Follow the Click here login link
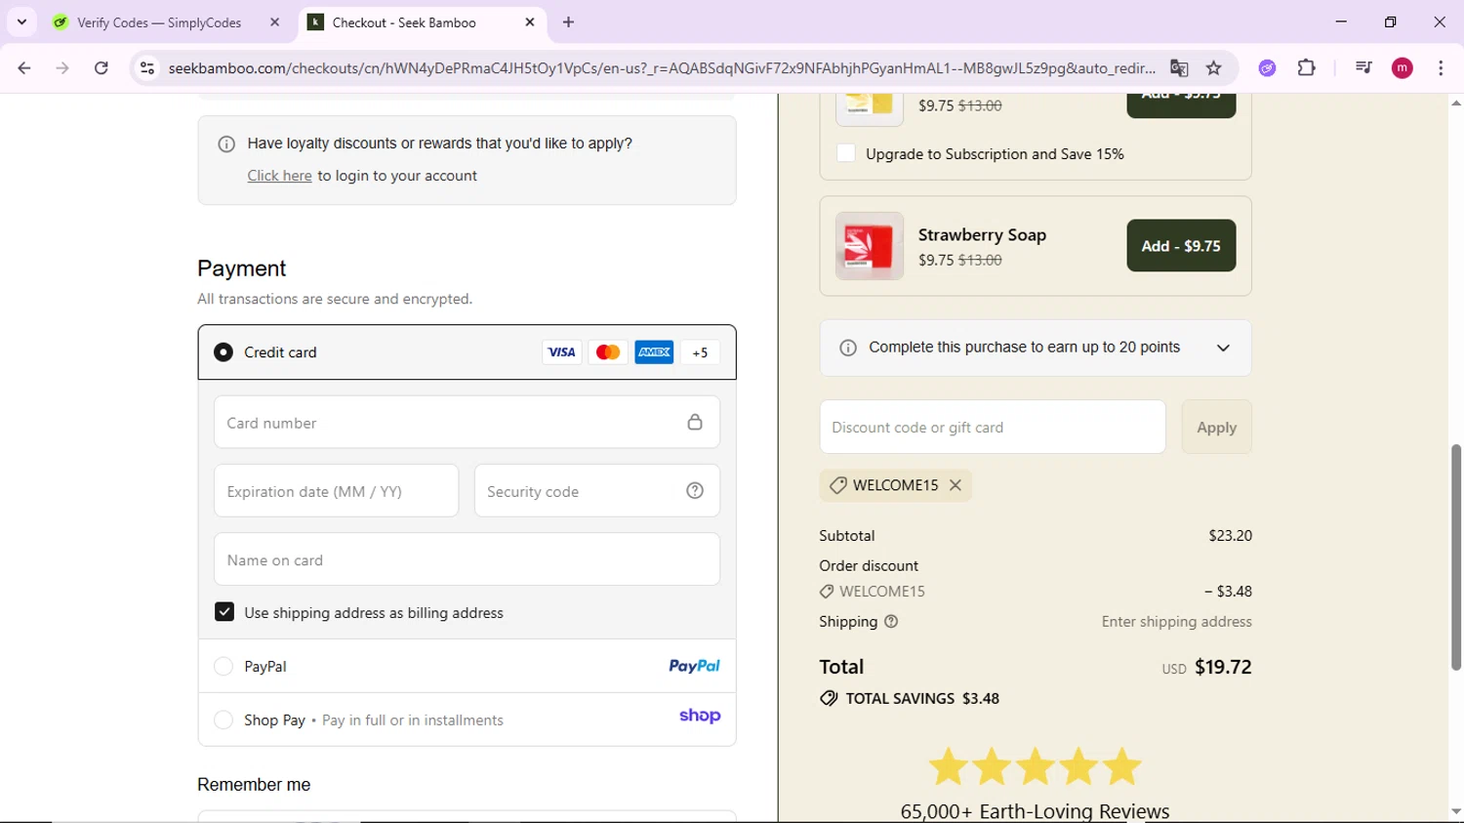This screenshot has height=823, width=1464. [x=279, y=176]
